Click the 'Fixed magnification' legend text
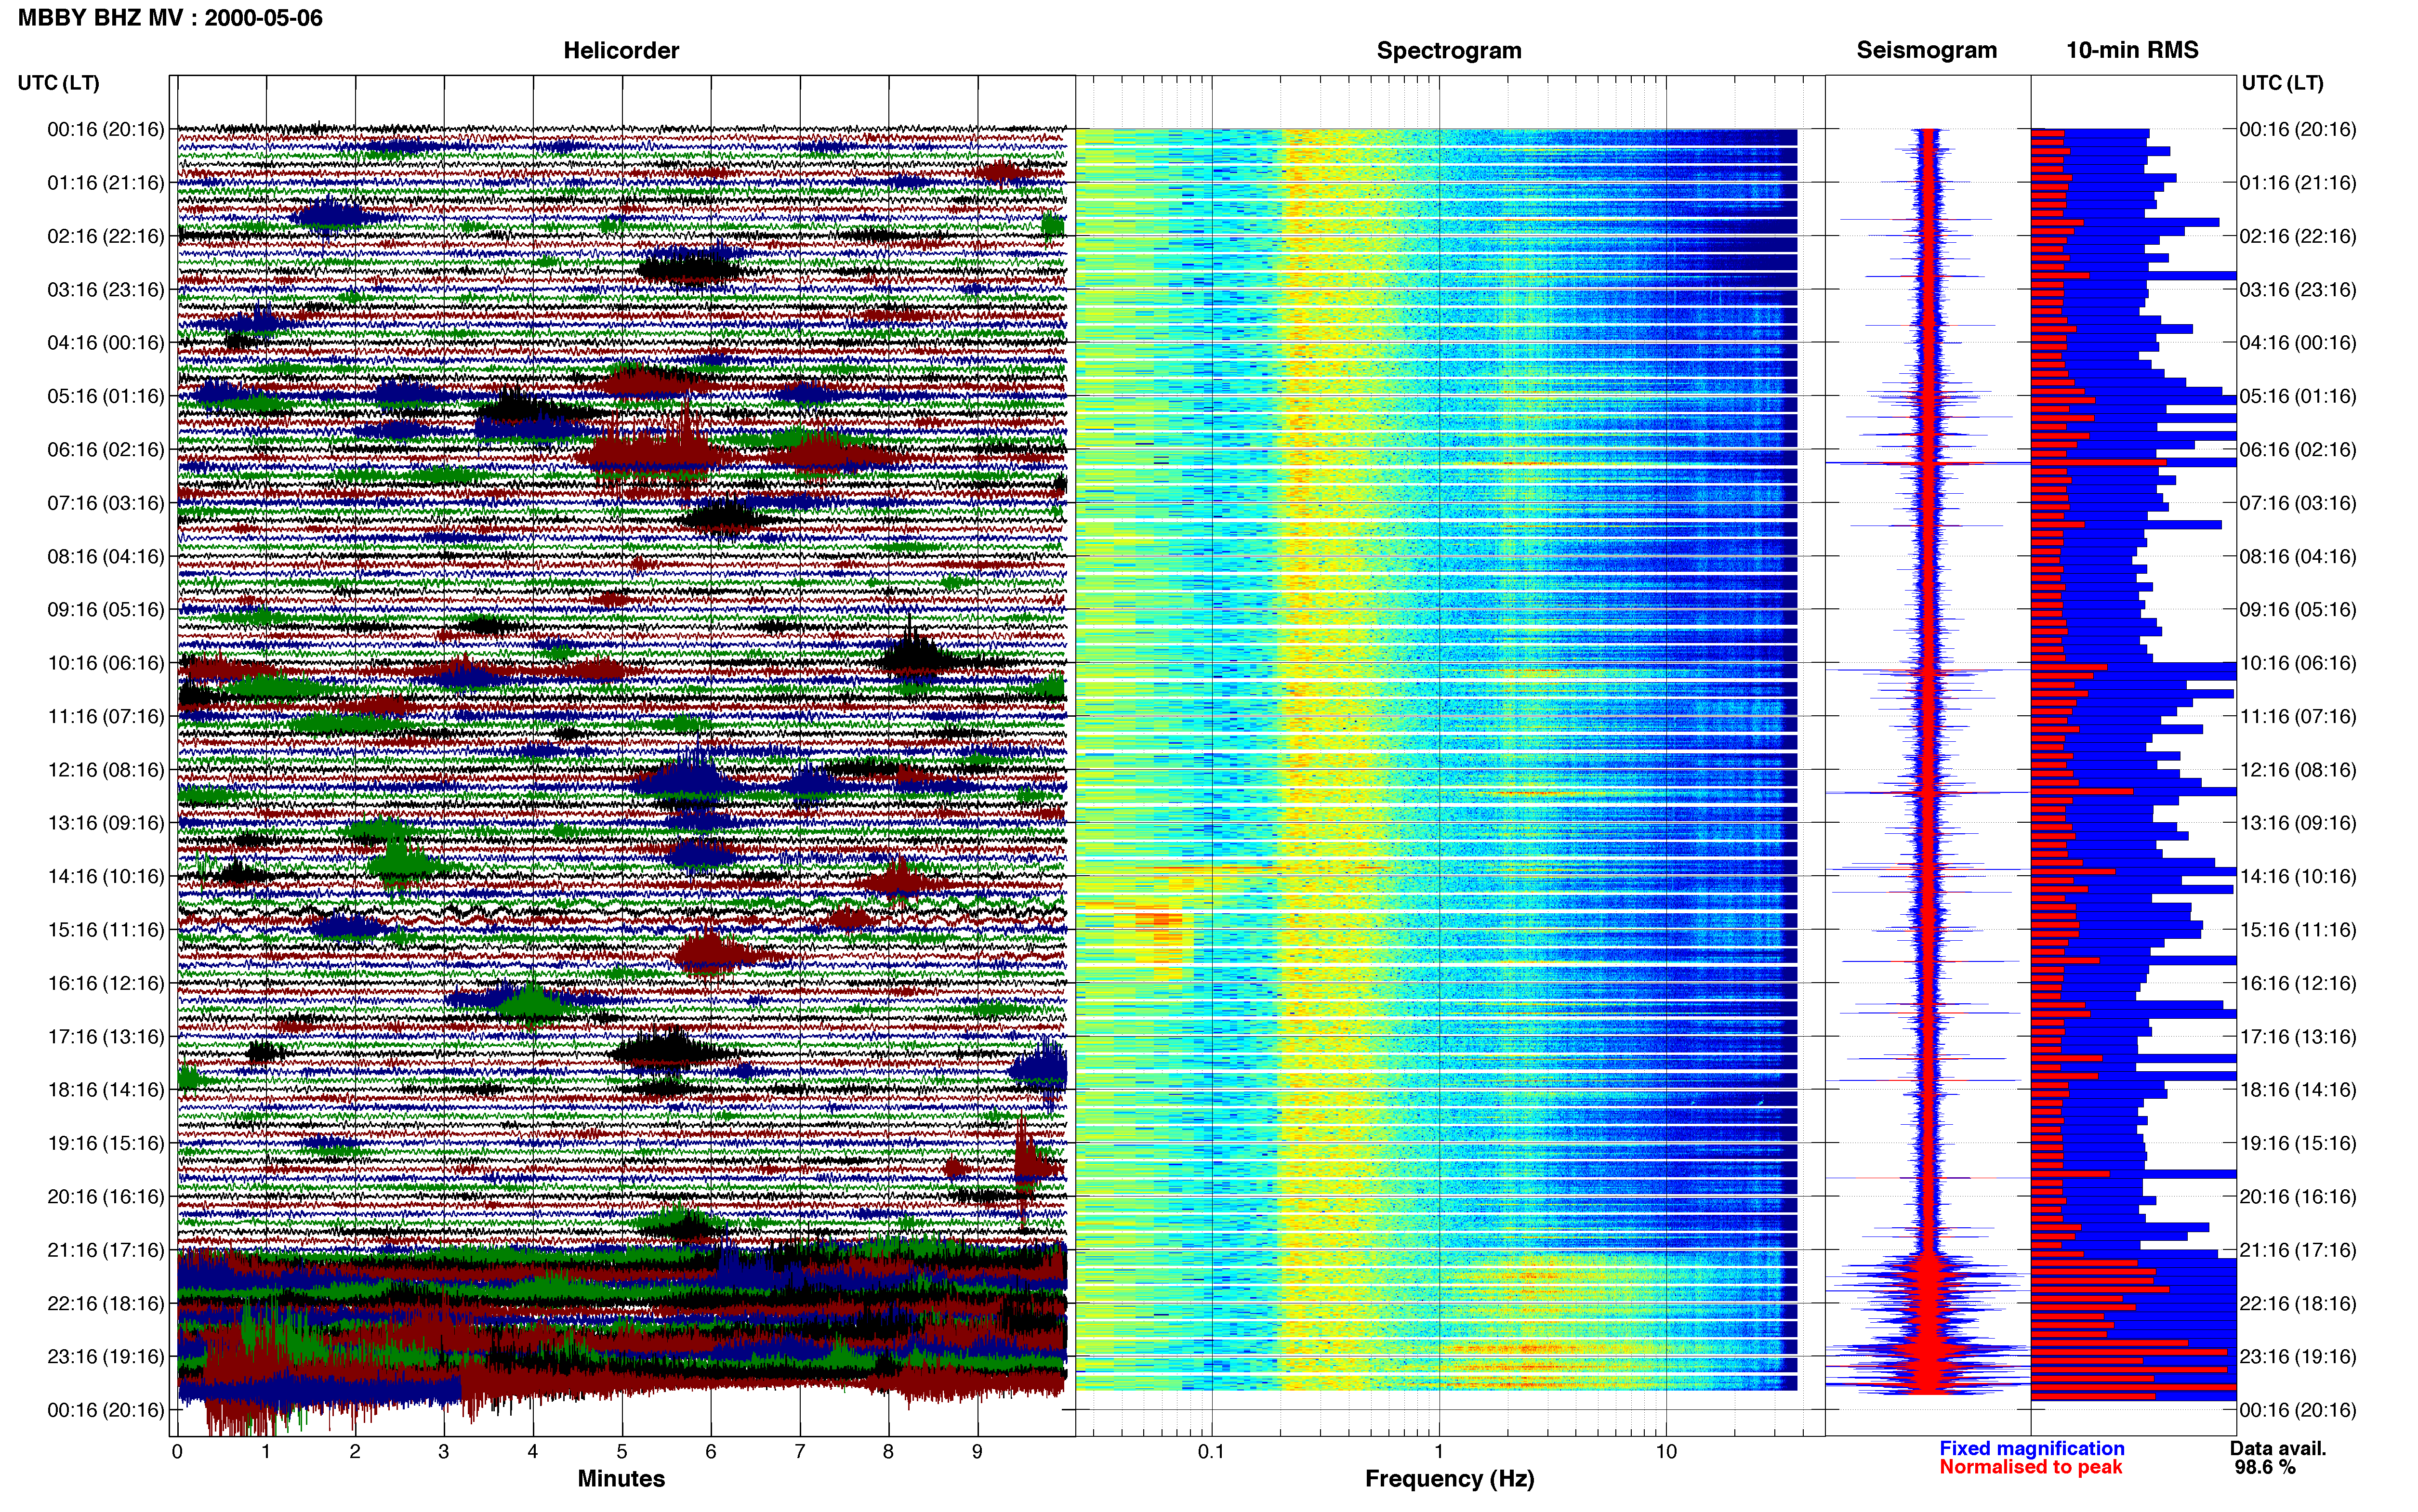2418x1512 pixels. point(2032,1449)
